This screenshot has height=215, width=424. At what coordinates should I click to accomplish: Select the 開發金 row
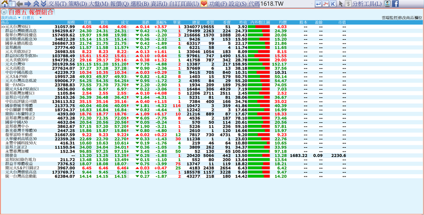[x=212, y=156]
